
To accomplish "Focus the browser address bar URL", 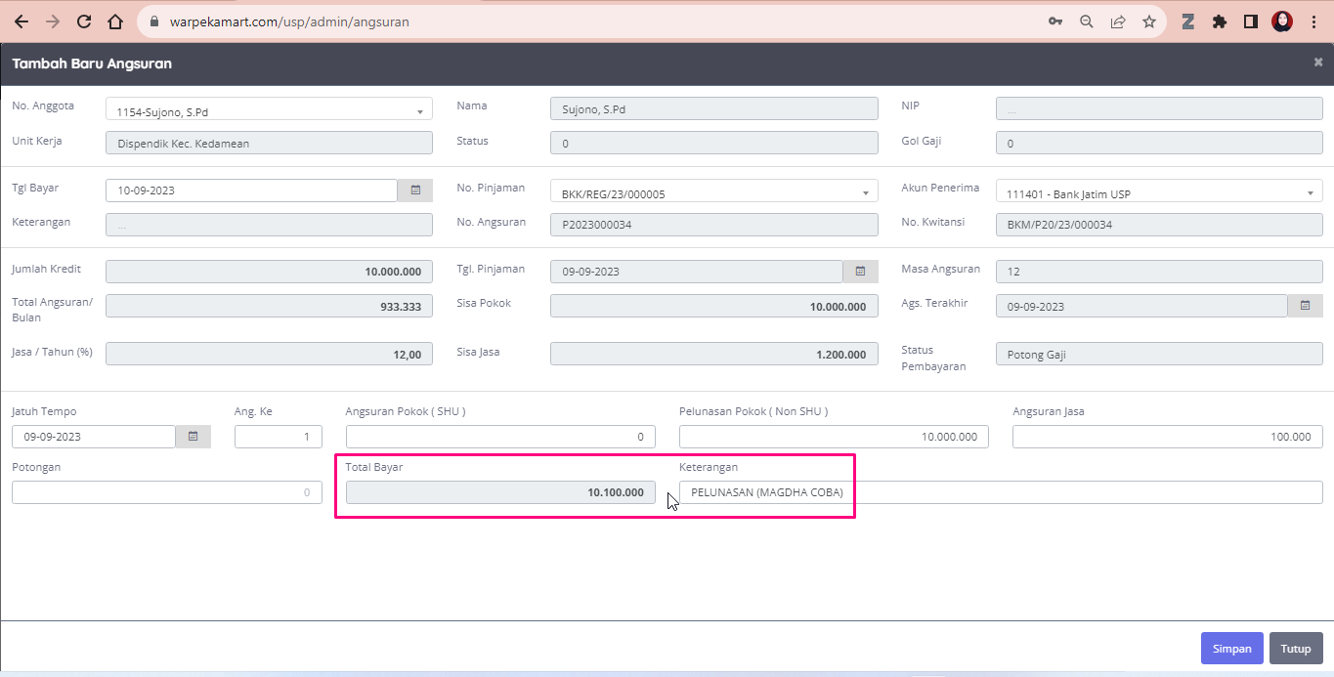I will point(288,21).
